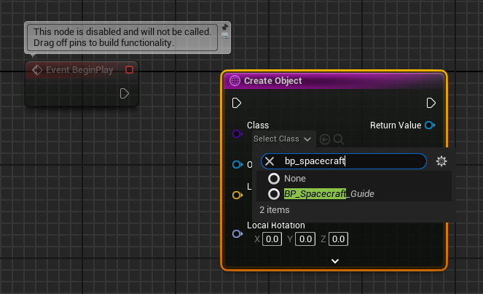Screen dimensions: 483x294
Task: Pin the node comment bubble
Action: tap(226, 27)
